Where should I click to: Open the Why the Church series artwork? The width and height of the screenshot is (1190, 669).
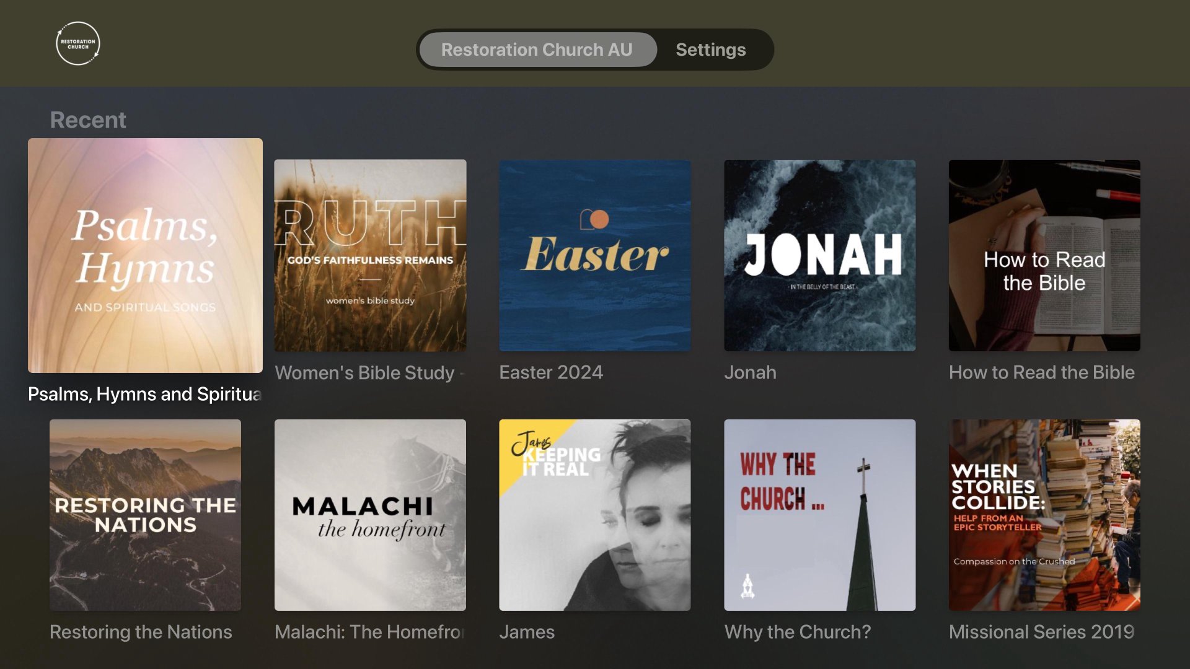tap(819, 515)
